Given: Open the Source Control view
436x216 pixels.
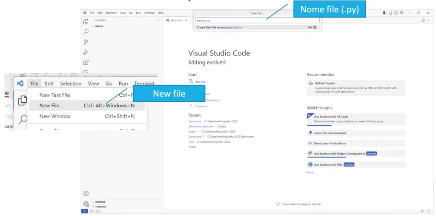Looking at the screenshot, I should [x=86, y=42].
